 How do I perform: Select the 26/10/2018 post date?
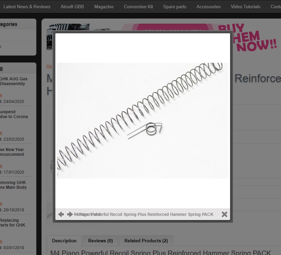point(14,210)
